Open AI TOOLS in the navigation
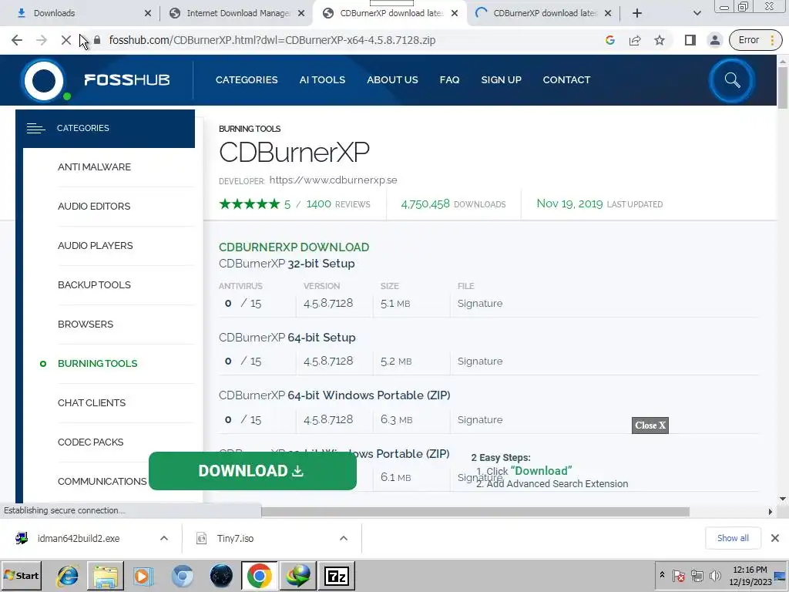 coord(322,79)
